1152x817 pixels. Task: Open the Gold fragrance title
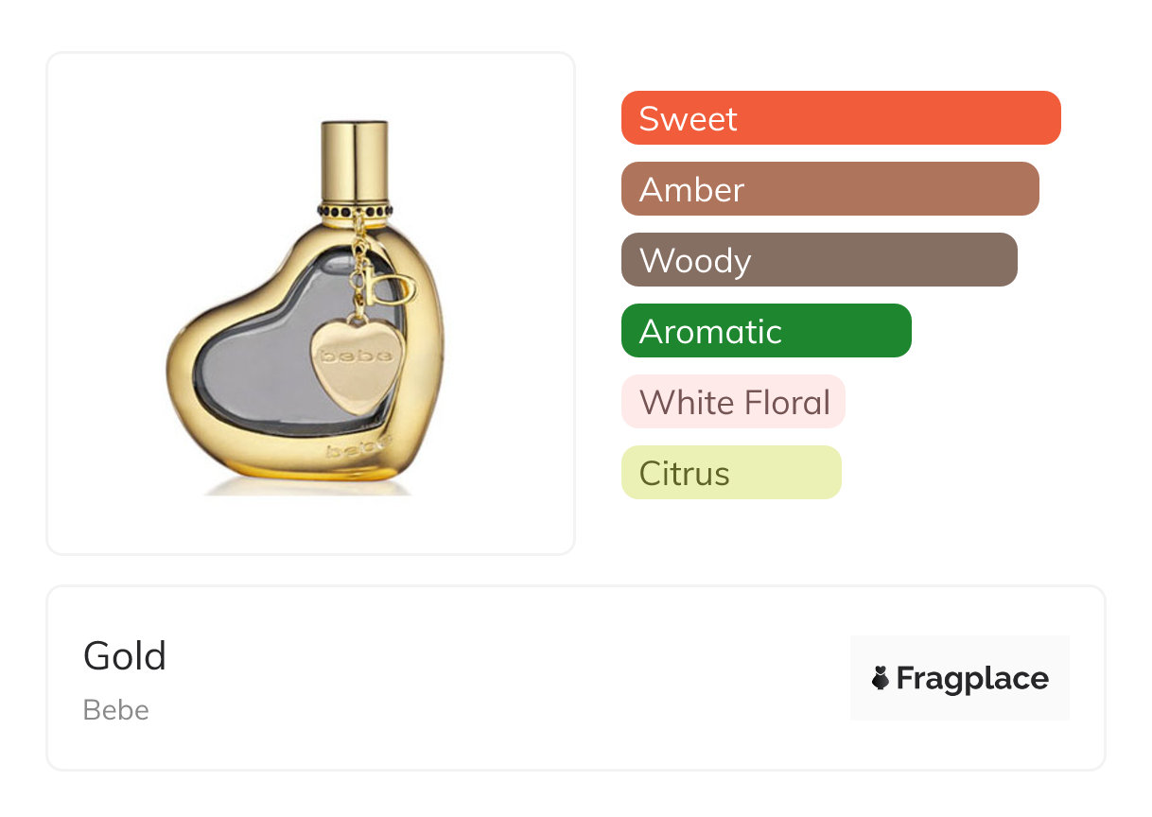(125, 656)
